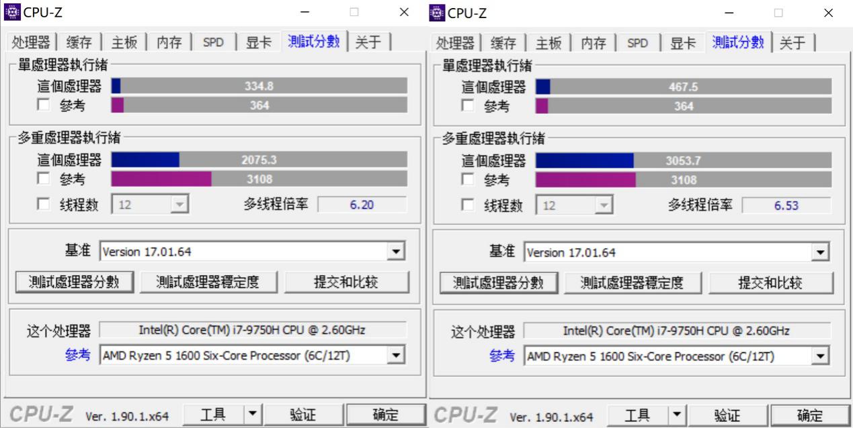The width and height of the screenshot is (853, 428).
Task: Open 工具 dropdown arrow in right window
Action: tap(678, 415)
